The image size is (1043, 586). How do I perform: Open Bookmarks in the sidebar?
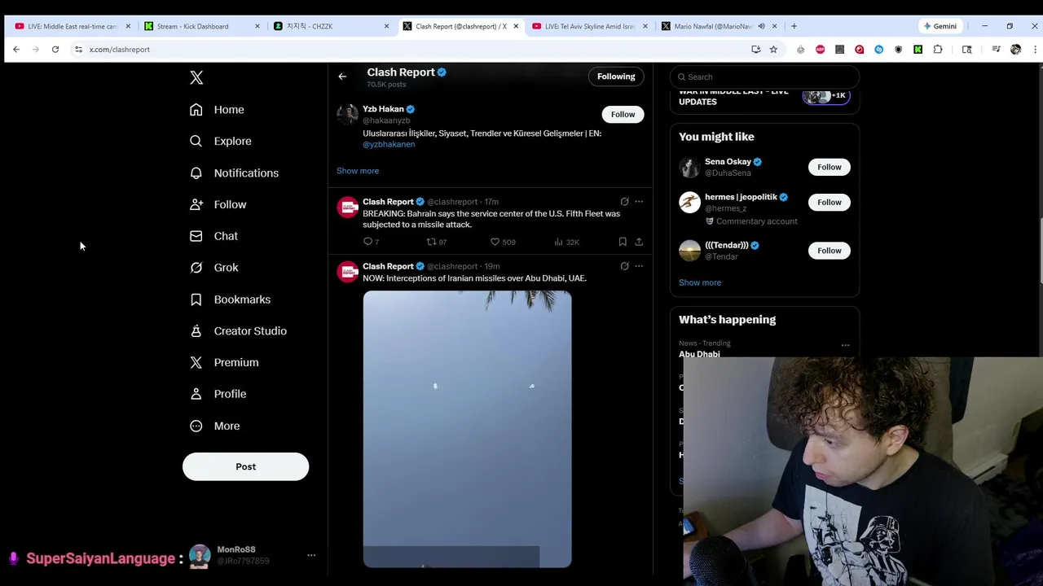pos(230,300)
